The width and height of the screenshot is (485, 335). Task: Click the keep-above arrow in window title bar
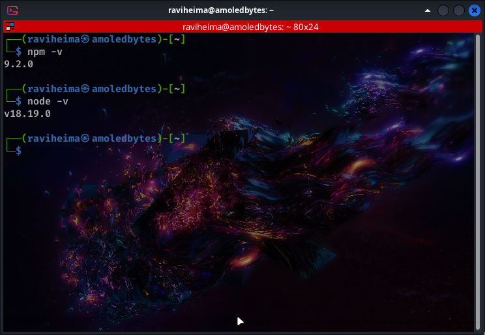click(428, 10)
